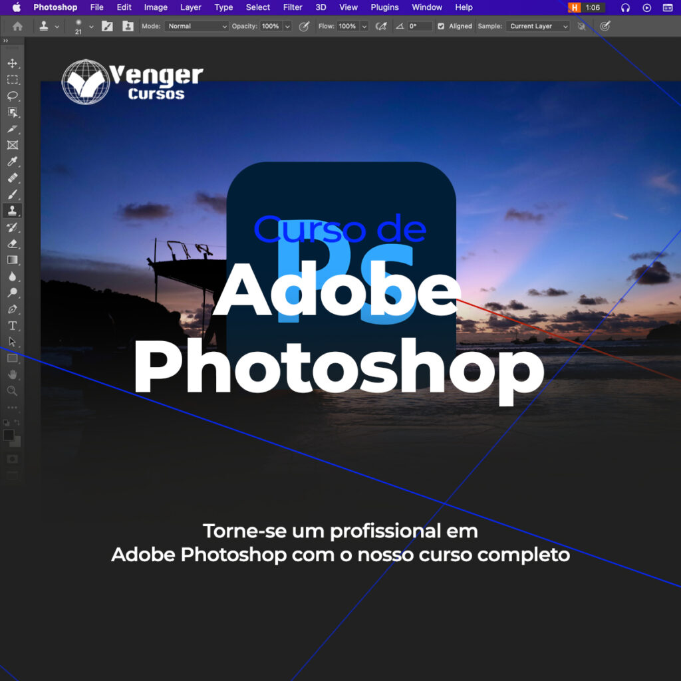Image resolution: width=681 pixels, height=681 pixels.
Task: Enable airbrush-style build-up effects
Action: point(381,27)
